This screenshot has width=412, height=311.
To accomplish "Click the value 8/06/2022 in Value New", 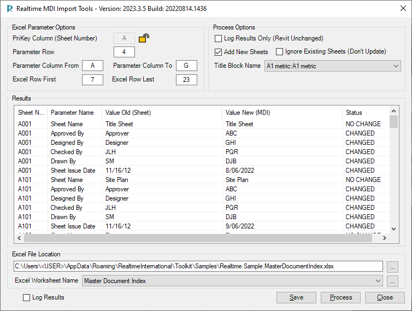I will point(240,171).
